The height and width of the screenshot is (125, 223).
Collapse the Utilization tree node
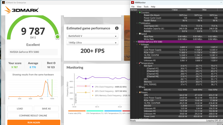point(137,23)
